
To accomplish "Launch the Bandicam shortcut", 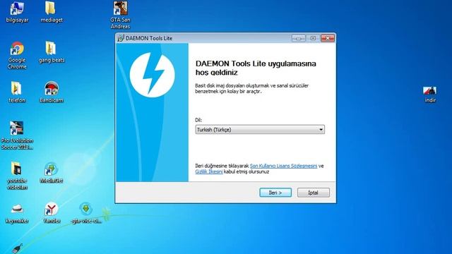I will point(52,92).
